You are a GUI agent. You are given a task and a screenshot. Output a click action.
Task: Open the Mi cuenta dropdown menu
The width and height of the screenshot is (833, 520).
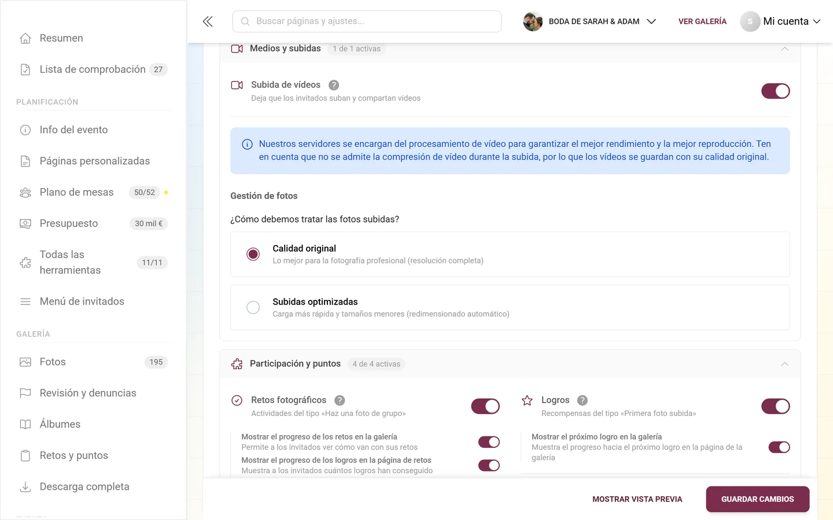pyautogui.click(x=780, y=21)
